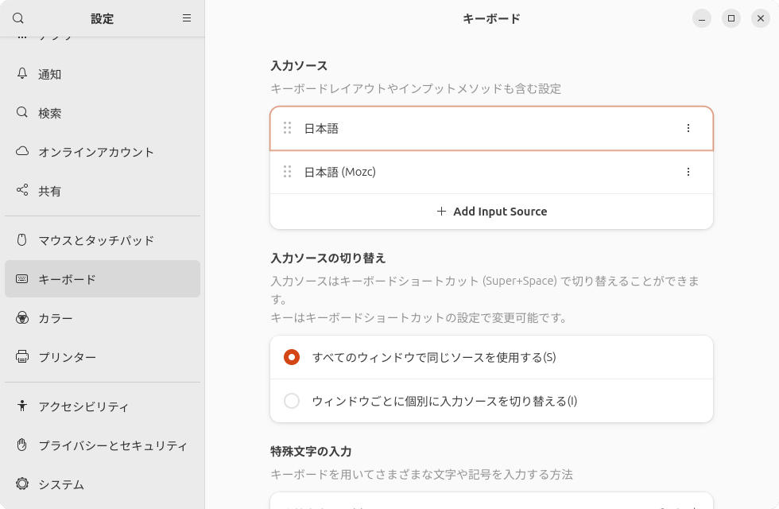Click the マウスとタッチパッド mouse icon
779x509 pixels.
[x=22, y=239]
